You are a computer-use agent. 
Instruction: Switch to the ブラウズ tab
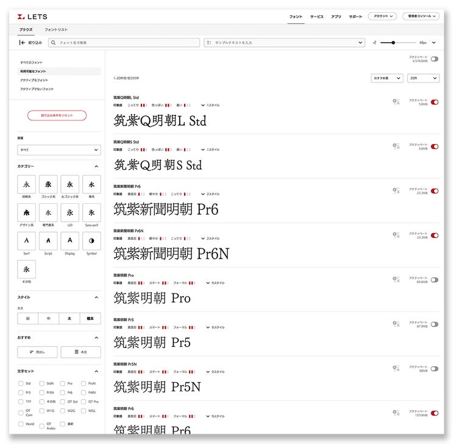[26, 29]
